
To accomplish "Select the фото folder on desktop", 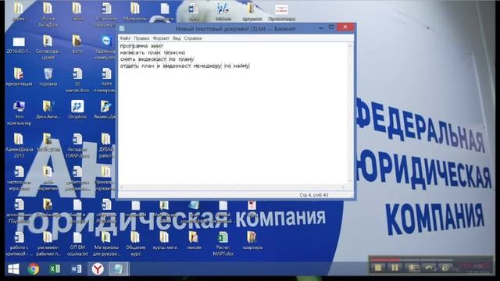I will pos(77,44).
